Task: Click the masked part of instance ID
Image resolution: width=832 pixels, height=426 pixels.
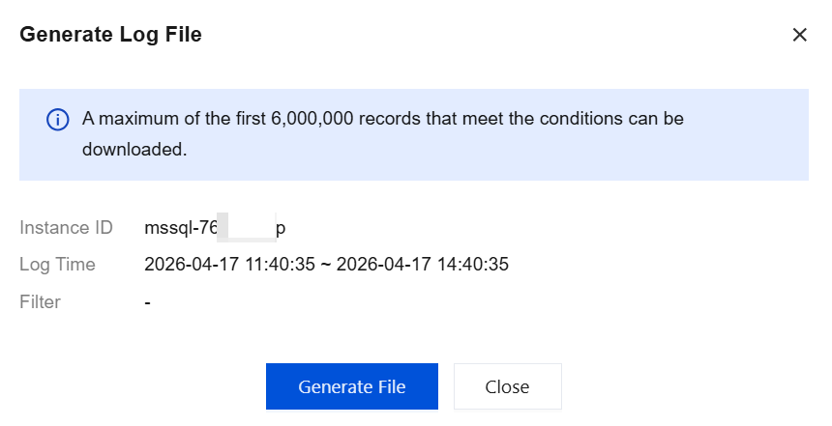Action: pos(246,228)
